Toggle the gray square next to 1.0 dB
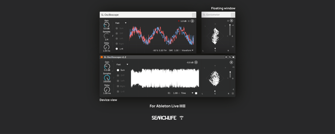 [x=189, y=21]
